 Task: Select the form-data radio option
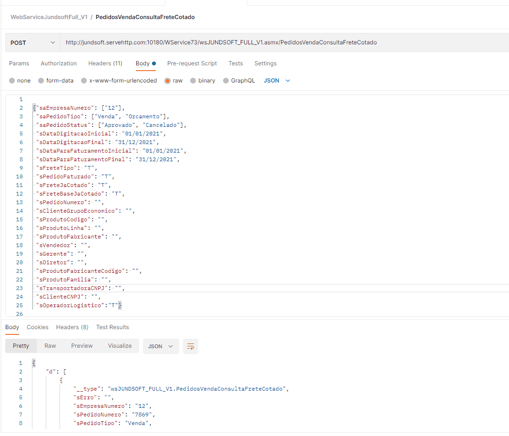click(41, 81)
